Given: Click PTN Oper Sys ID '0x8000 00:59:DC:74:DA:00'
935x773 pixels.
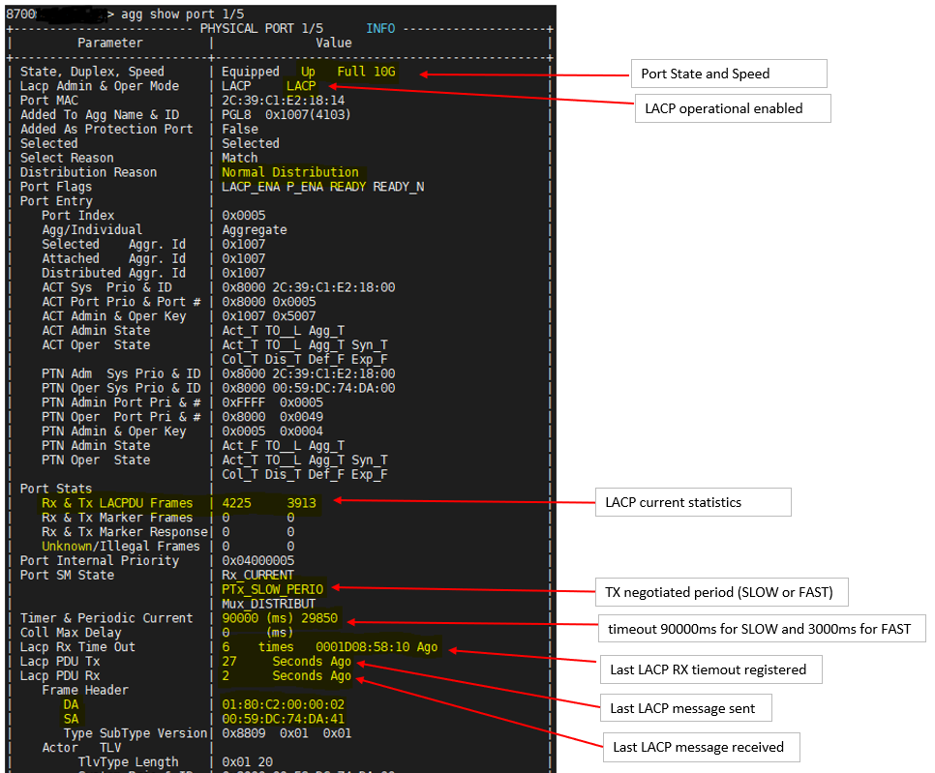Looking at the screenshot, I should 309,388.
